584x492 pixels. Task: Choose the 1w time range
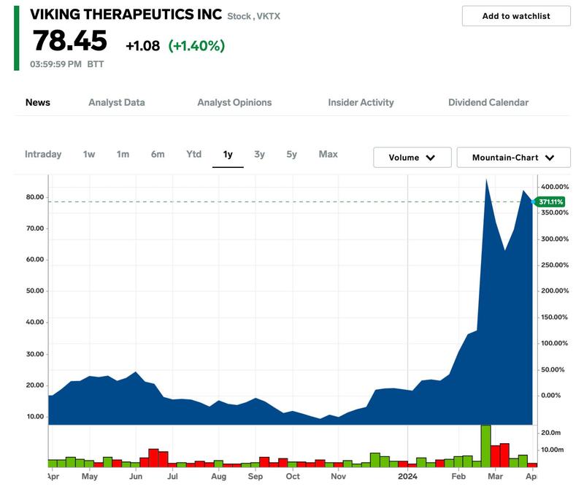pyautogui.click(x=89, y=154)
